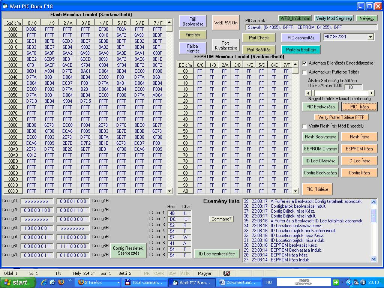Open the Dokumentum1 Word taskbar item
The height and width of the screenshot is (288, 384).
238,282
